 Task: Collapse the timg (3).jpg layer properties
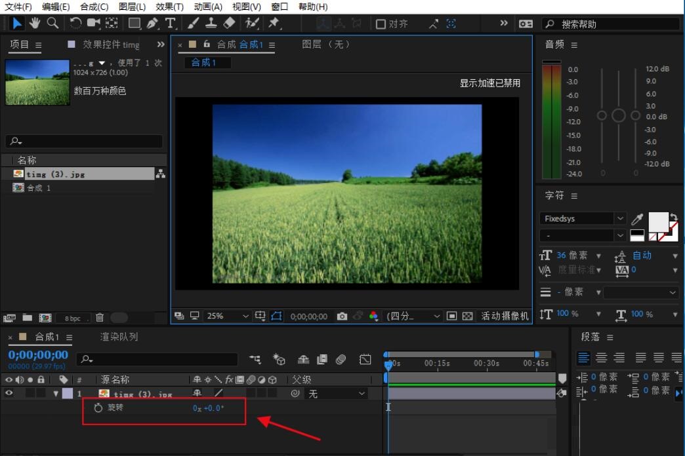tap(56, 394)
